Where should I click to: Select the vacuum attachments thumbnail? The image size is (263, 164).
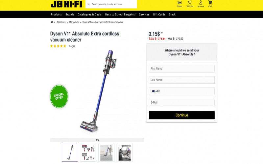[x=88, y=153]
